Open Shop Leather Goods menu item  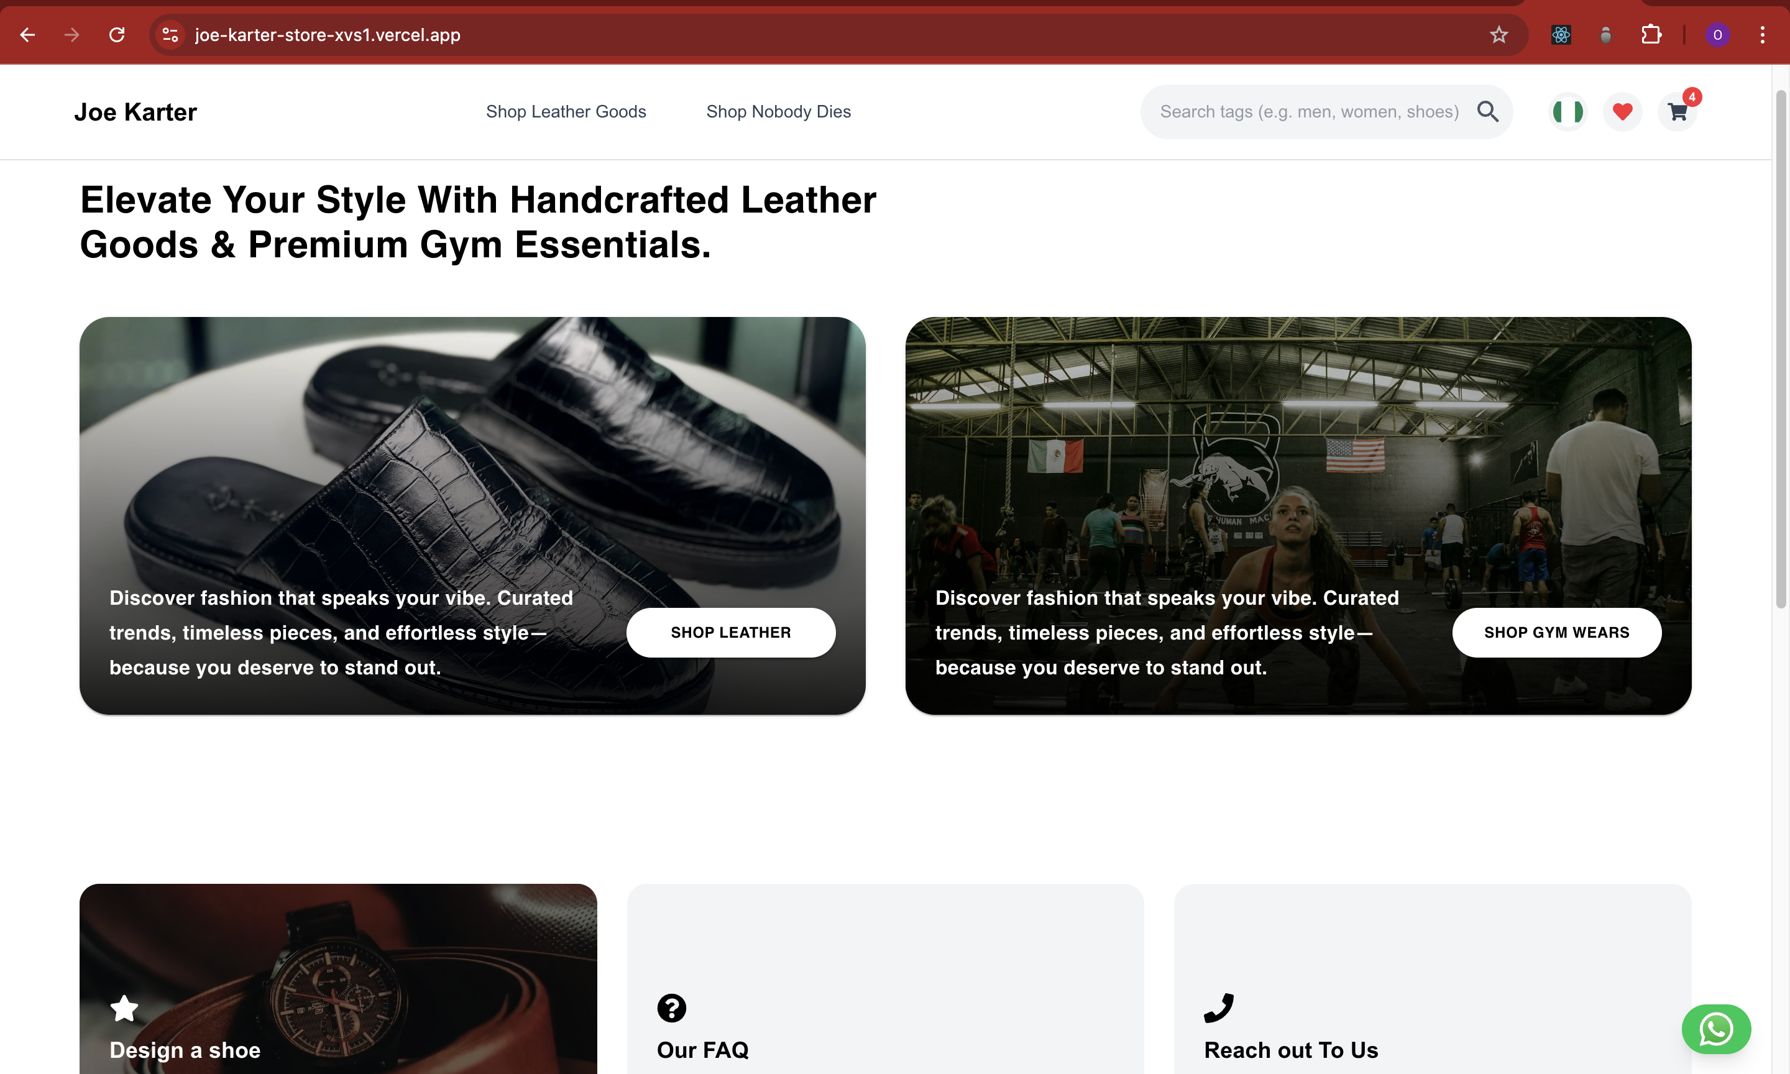566,111
